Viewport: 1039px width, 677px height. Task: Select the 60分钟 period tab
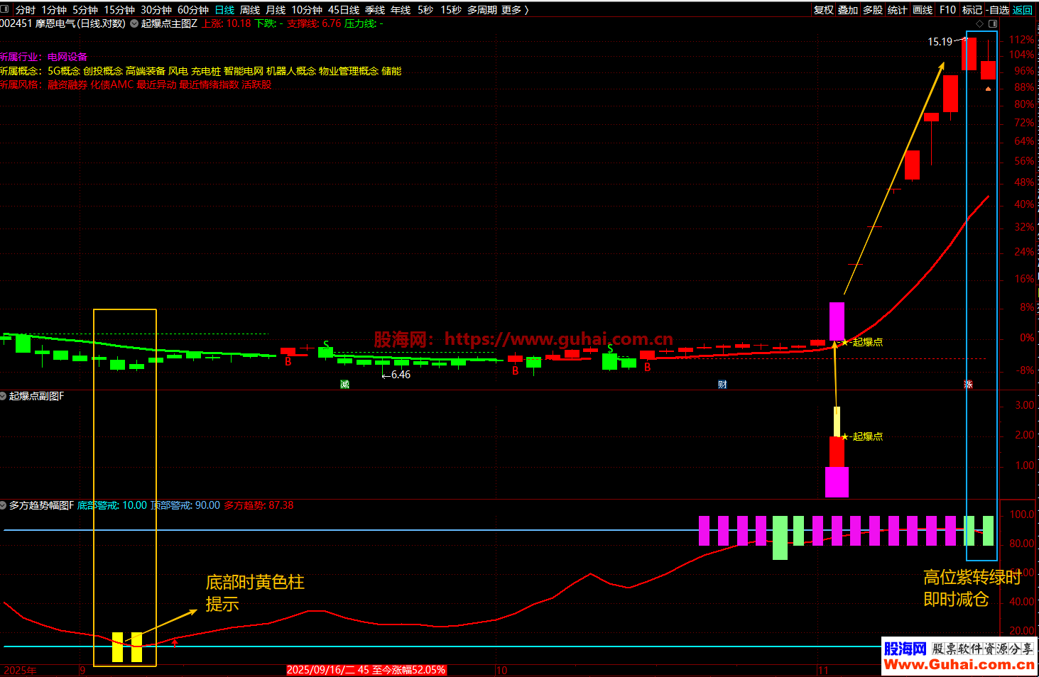(x=192, y=10)
